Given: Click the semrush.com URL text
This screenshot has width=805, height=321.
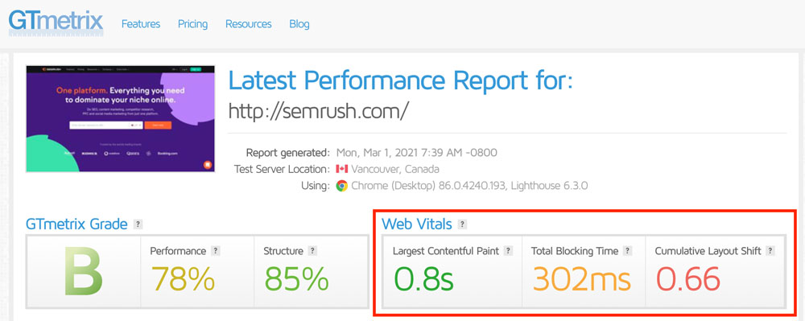Looking at the screenshot, I should click(x=318, y=111).
